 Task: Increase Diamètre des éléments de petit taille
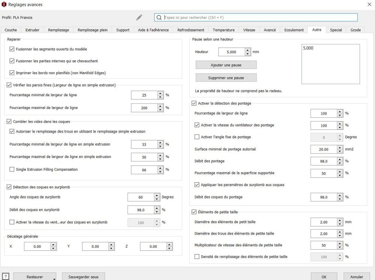pyautogui.click(x=340, y=220)
